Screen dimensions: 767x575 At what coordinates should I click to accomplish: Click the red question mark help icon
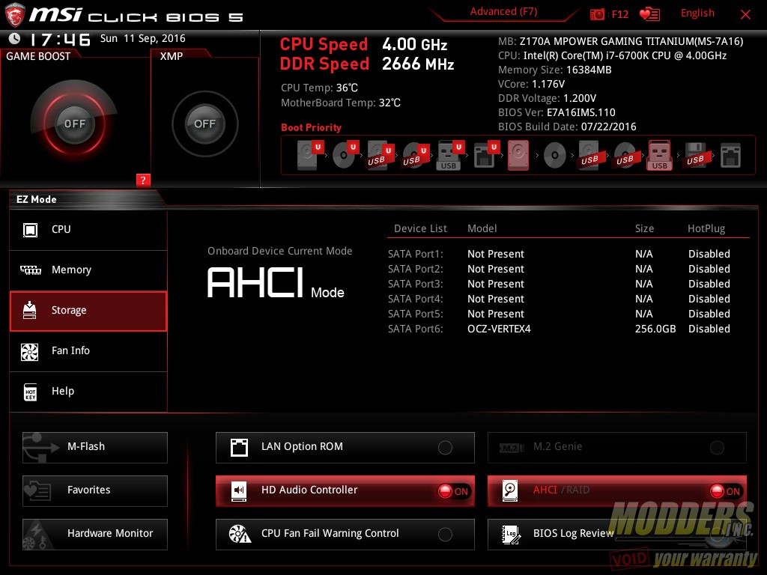pos(143,180)
